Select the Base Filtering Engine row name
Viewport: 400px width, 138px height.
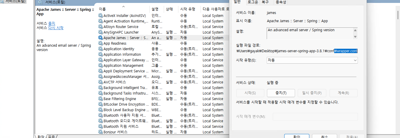(120, 99)
